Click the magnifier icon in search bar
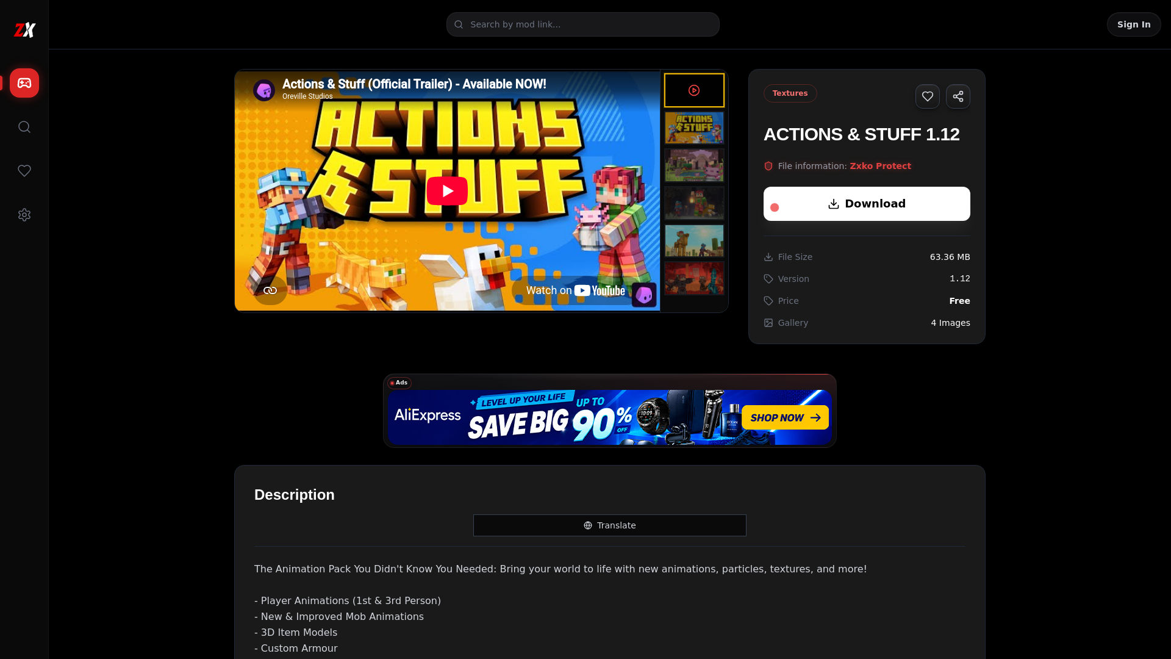The height and width of the screenshot is (659, 1171). (x=459, y=24)
